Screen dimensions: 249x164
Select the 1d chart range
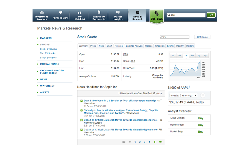173,56
